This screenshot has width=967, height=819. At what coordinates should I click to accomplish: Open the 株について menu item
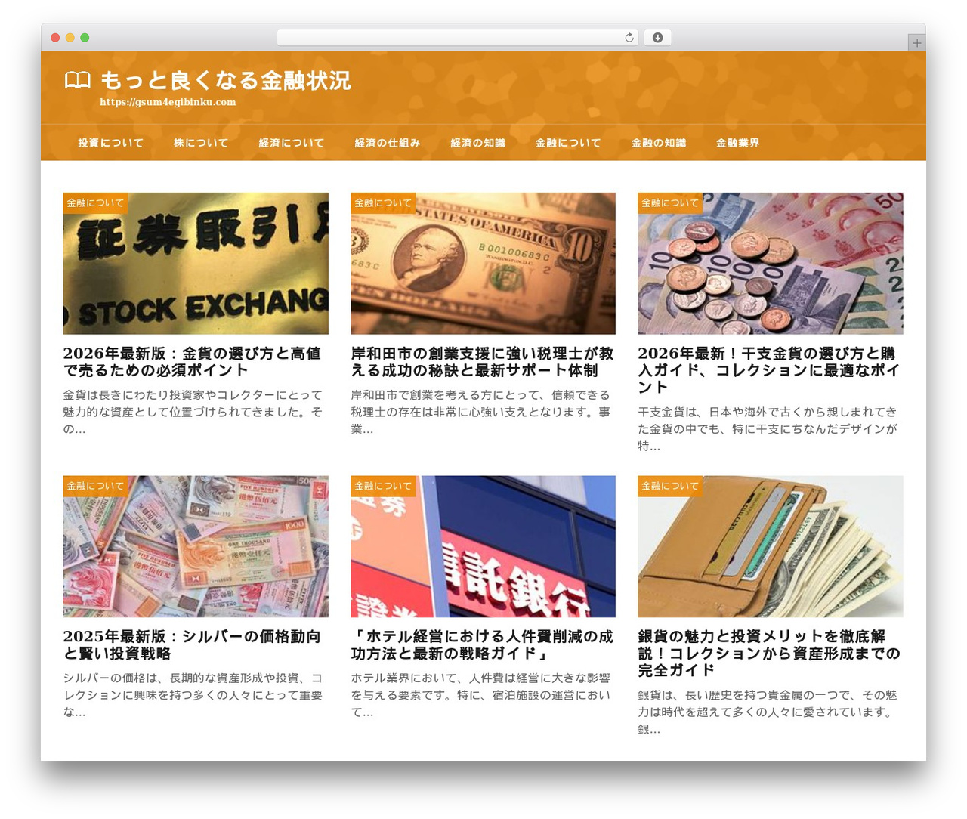[201, 143]
